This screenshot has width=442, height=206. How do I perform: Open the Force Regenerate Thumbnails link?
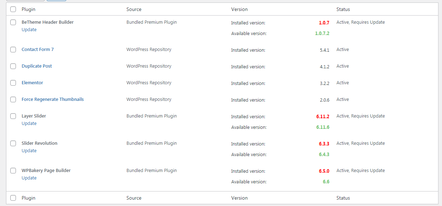52,99
